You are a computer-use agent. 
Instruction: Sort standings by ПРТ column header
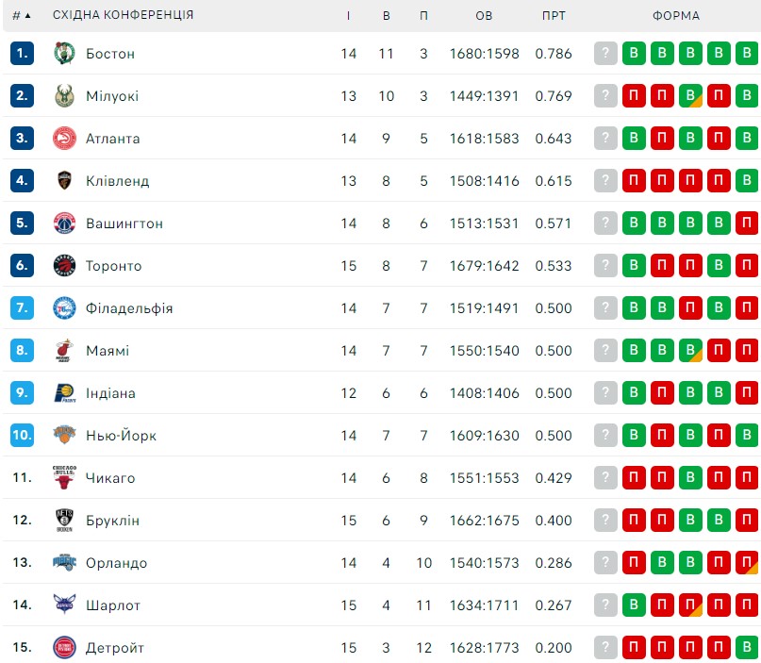554,16
